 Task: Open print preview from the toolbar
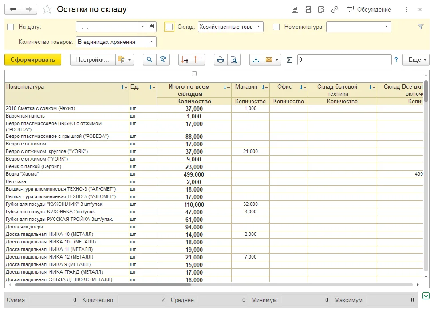tap(234, 59)
